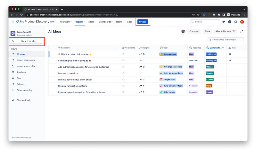Open the help question mark icon
Screen dimensions: 256x152
(x=230, y=22)
